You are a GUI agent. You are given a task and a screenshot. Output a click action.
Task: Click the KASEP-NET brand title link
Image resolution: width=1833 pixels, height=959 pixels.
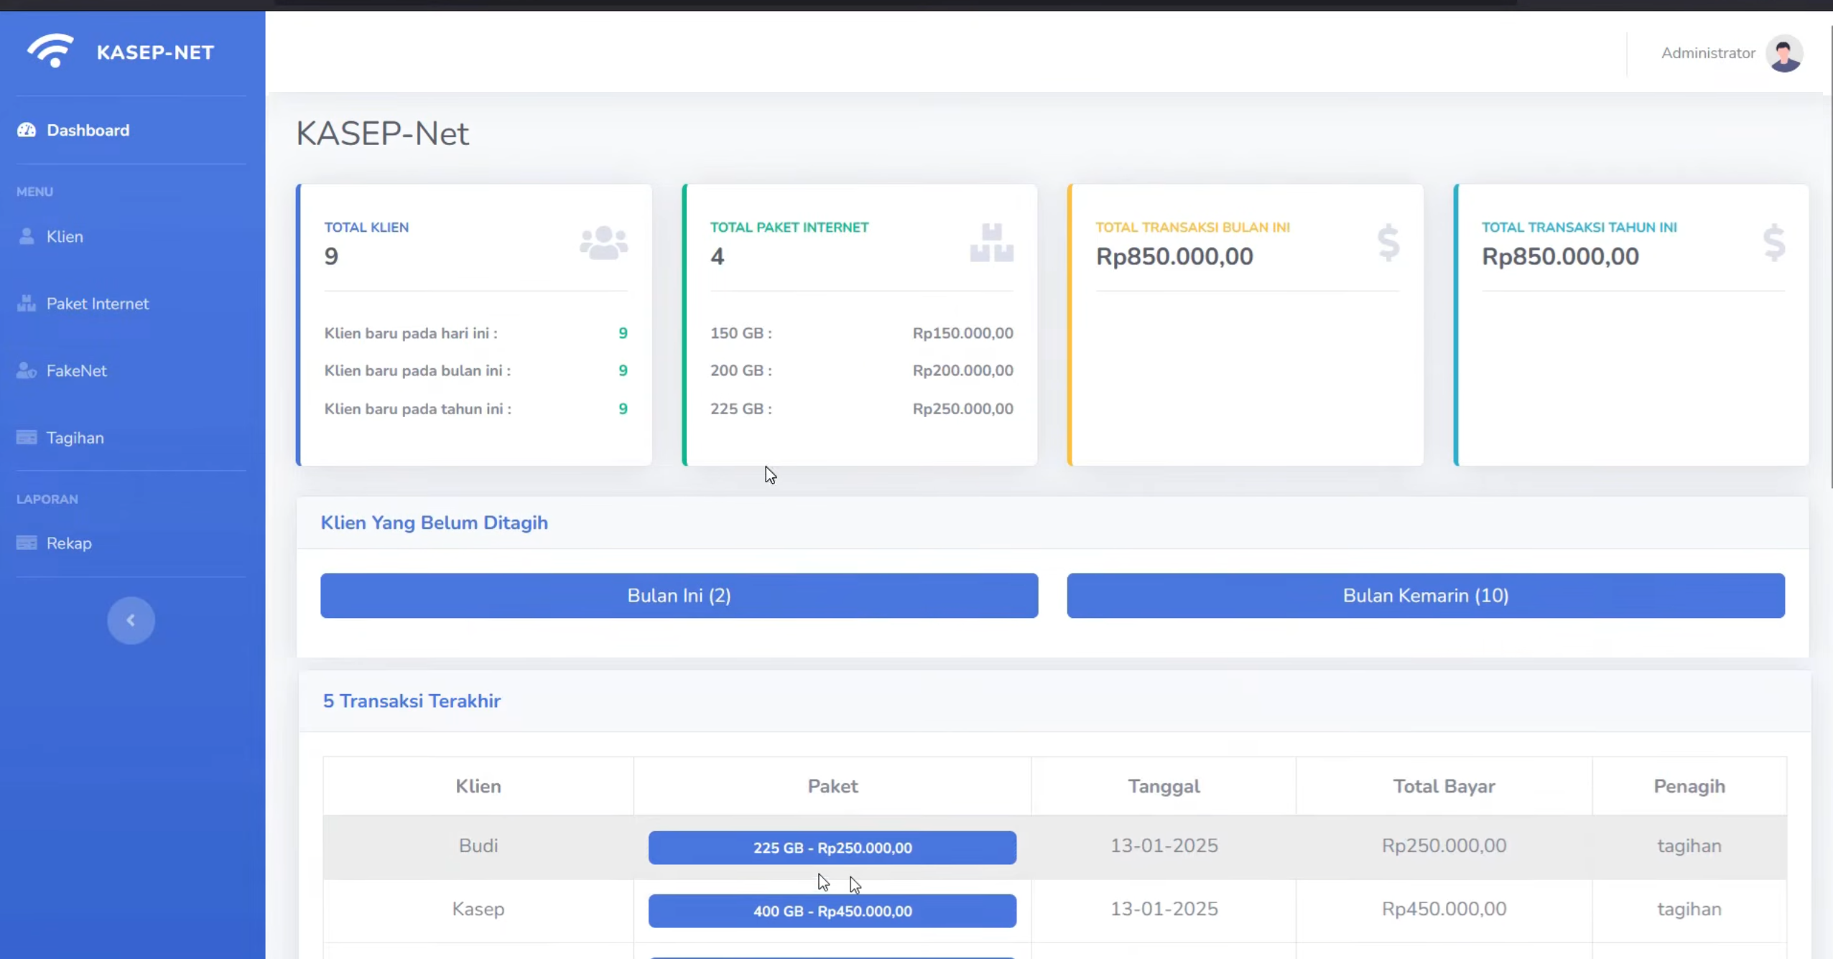tap(155, 52)
